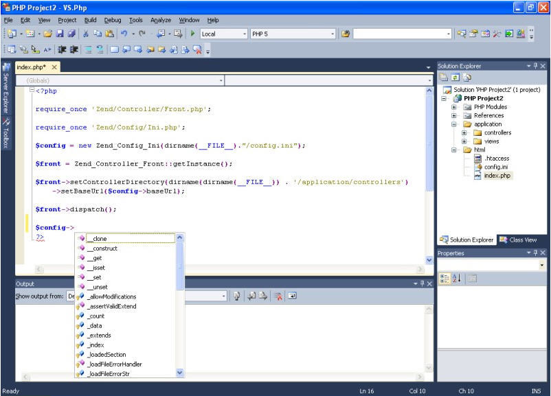Expand the References node
This screenshot has width=551, height=396.
click(x=454, y=115)
